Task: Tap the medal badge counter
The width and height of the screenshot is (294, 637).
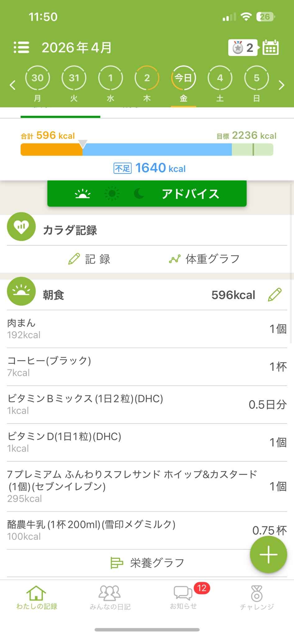Action: click(243, 48)
